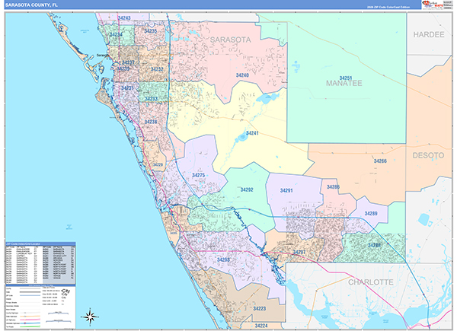
Task: Select ZIP code label 34292
Action: (x=247, y=189)
